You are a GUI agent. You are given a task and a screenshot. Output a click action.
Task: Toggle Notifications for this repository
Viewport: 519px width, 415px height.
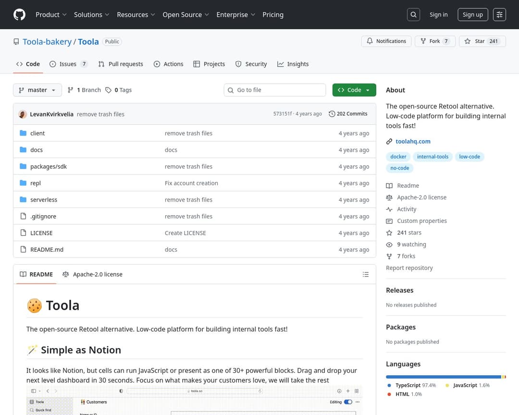(x=386, y=41)
